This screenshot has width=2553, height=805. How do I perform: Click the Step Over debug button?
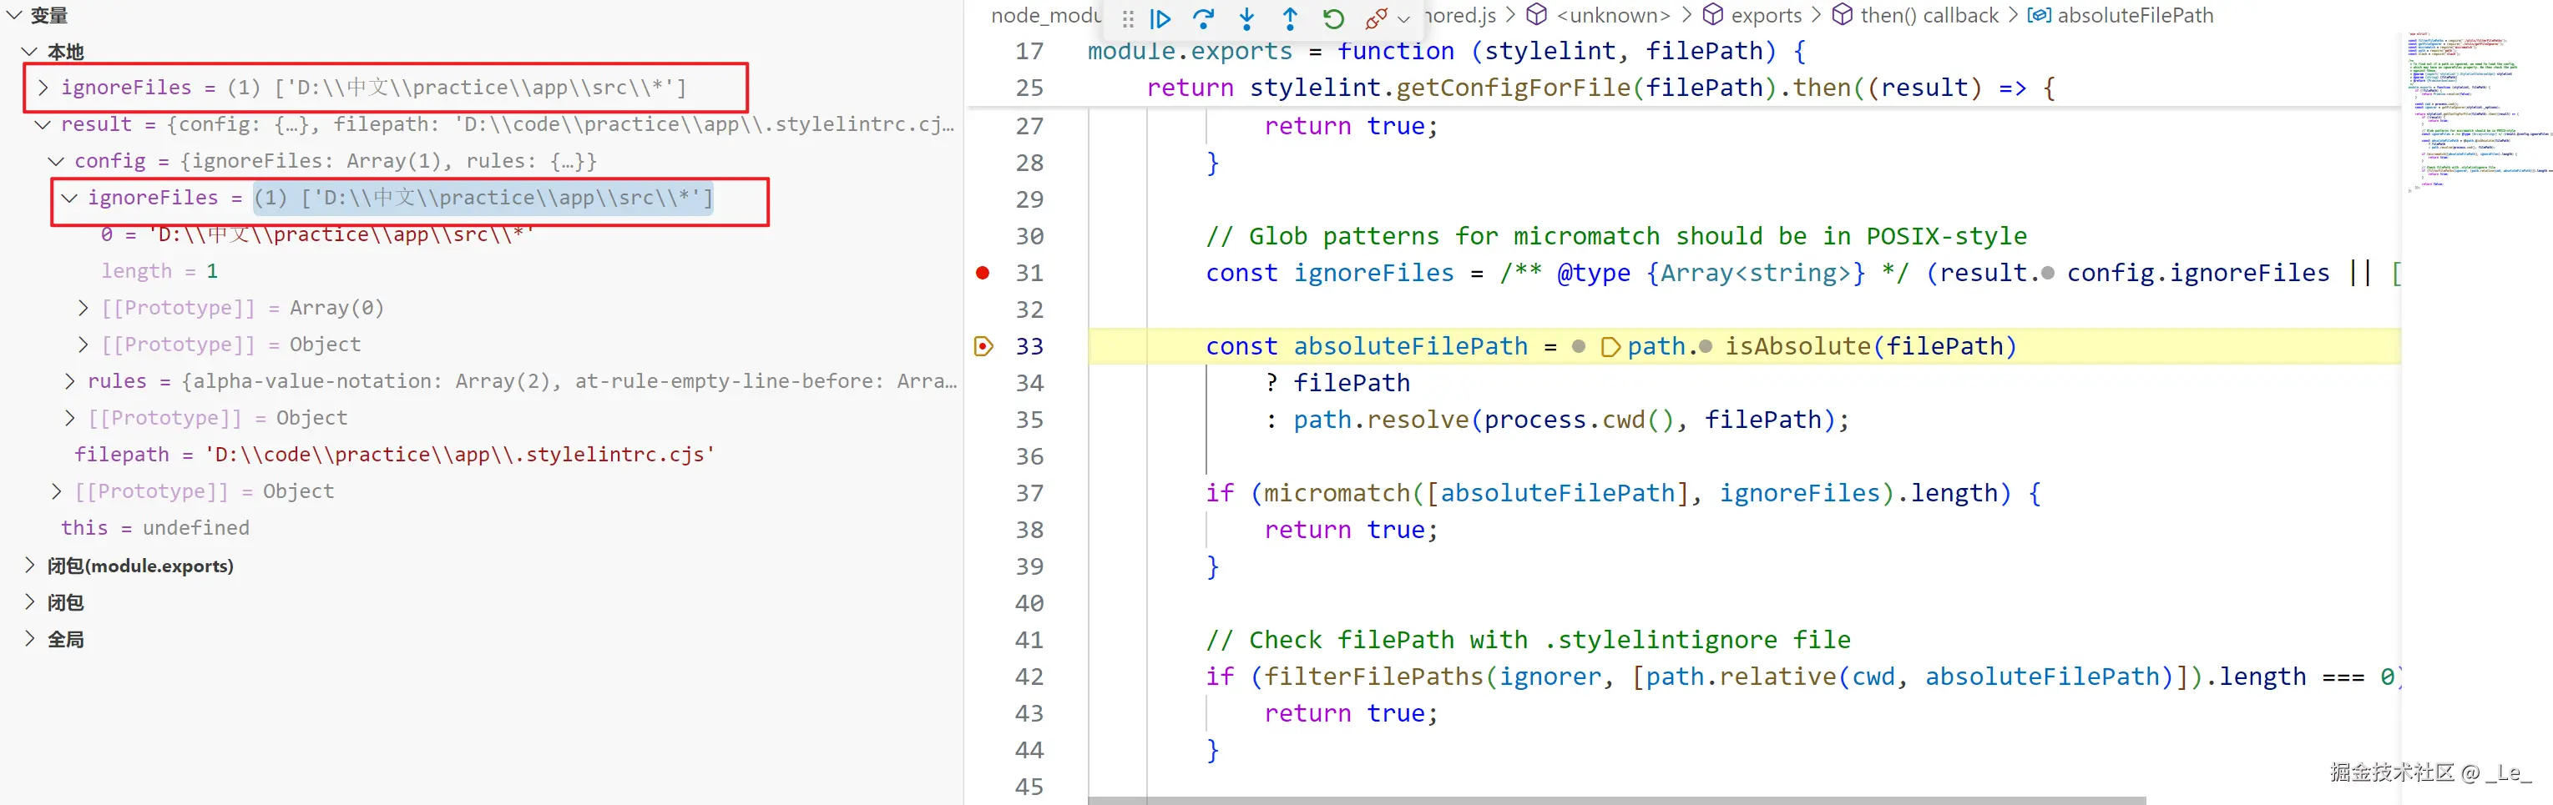point(1203,19)
